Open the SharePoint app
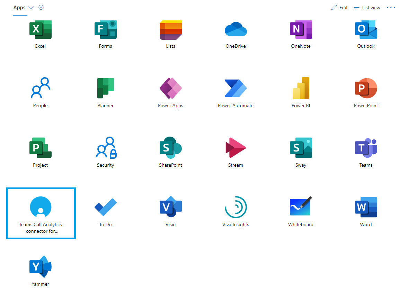This screenshot has height=295, width=417. (x=170, y=148)
